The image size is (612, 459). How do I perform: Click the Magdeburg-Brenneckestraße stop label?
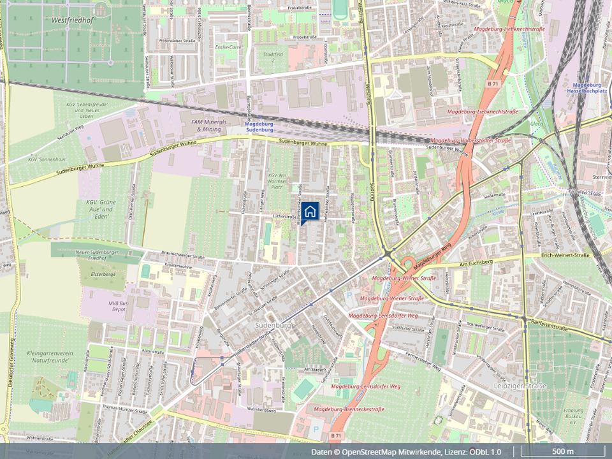click(349, 409)
